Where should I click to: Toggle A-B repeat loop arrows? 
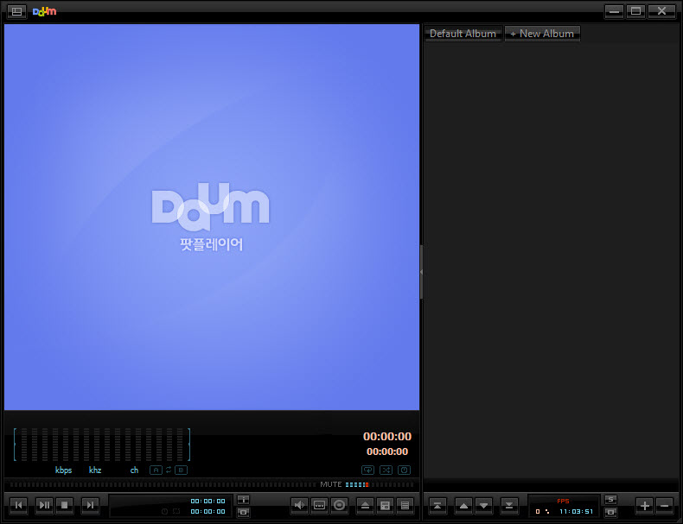[169, 470]
